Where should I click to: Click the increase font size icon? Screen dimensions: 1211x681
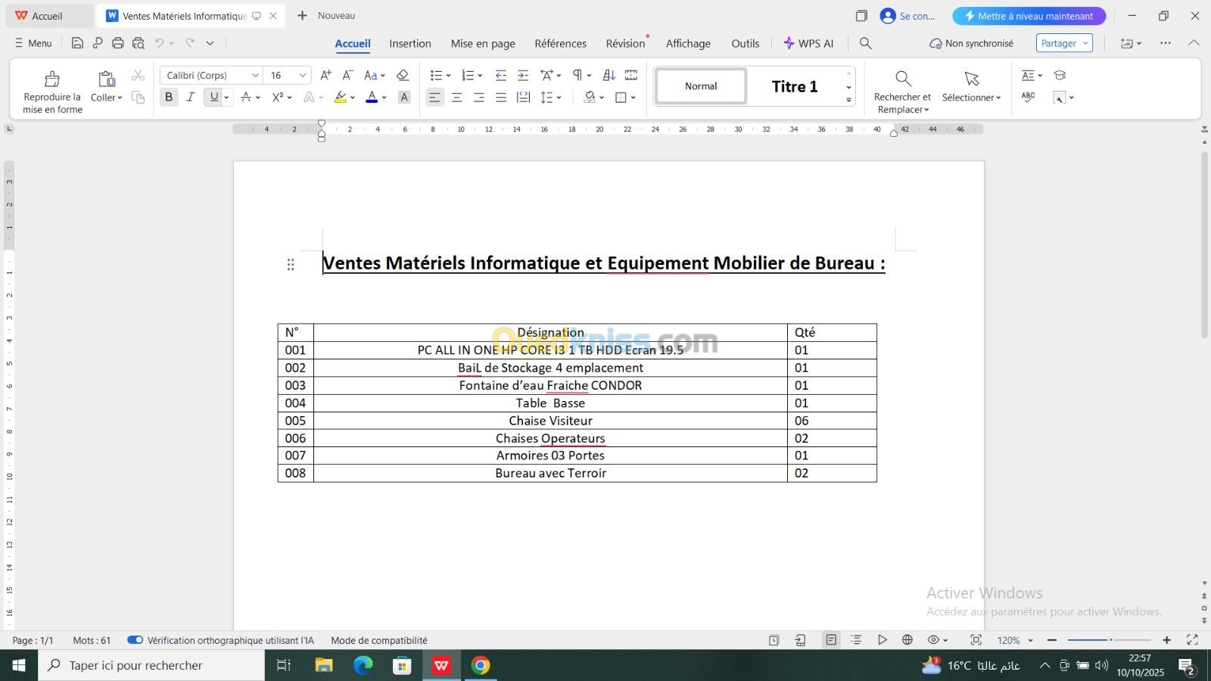[325, 75]
